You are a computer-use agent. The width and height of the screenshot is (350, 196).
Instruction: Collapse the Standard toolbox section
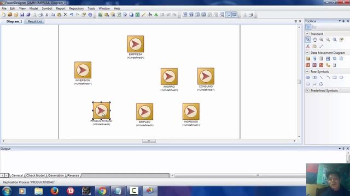(307, 34)
